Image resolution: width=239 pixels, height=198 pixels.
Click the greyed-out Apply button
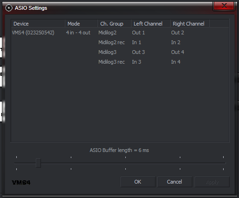tap(212, 182)
